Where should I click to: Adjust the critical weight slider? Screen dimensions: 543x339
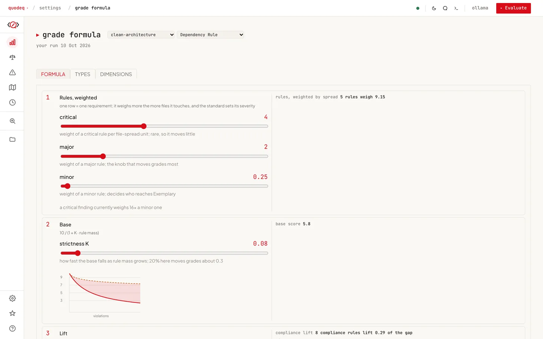pyautogui.click(x=164, y=126)
